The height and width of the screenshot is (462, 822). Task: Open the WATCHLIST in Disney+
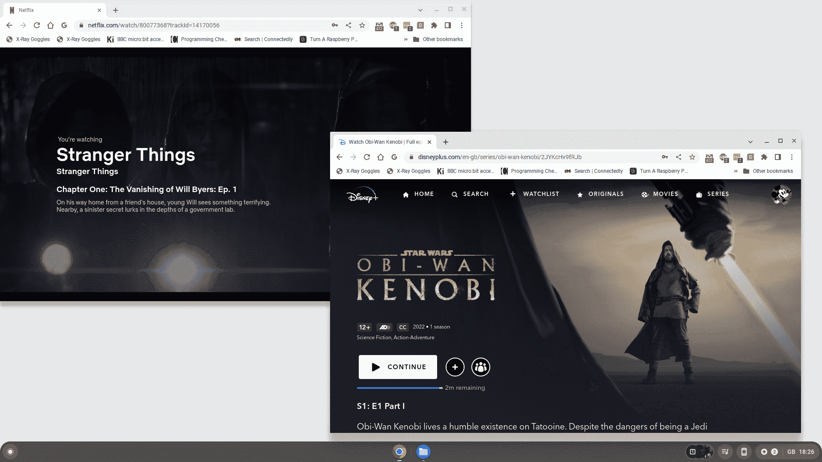coord(534,194)
